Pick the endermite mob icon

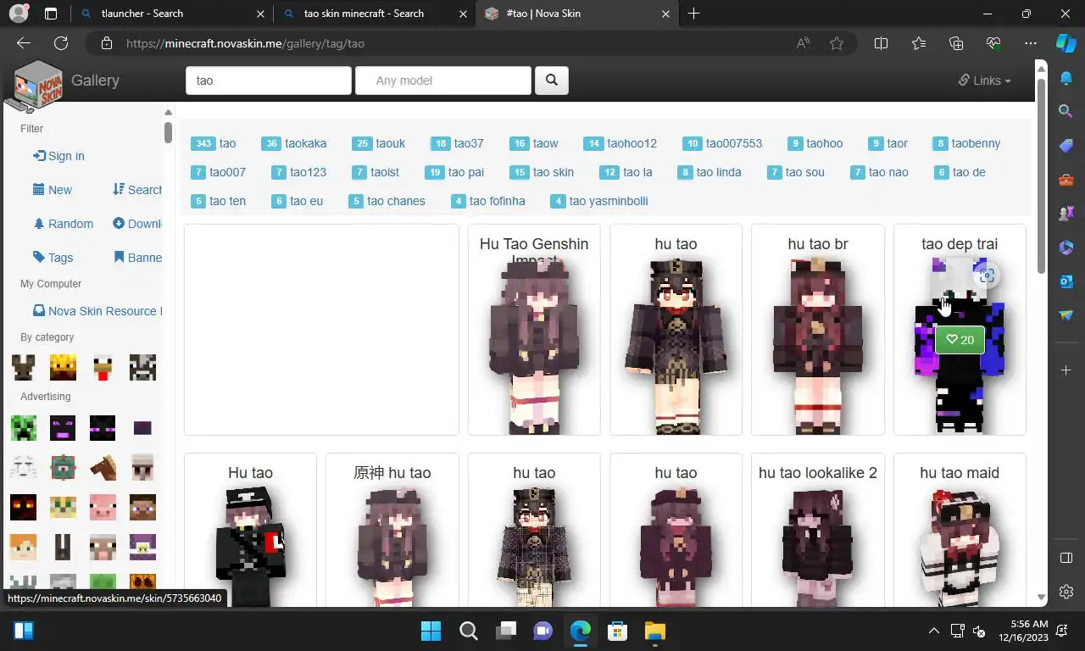click(142, 427)
